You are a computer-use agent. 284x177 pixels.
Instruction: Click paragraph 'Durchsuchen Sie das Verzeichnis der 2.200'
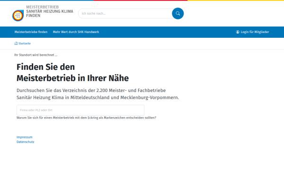tap(98, 94)
